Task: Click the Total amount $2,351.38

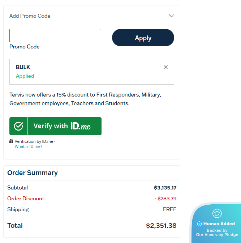Action: tap(161, 226)
